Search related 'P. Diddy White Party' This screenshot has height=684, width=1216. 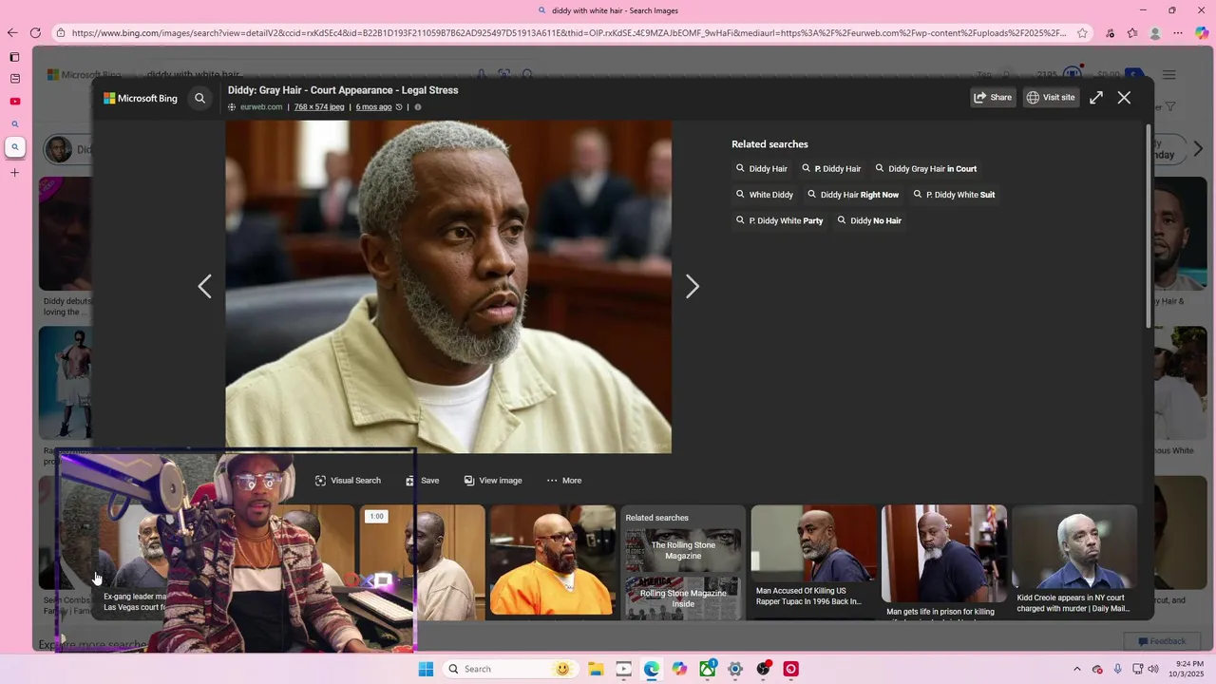780,220
